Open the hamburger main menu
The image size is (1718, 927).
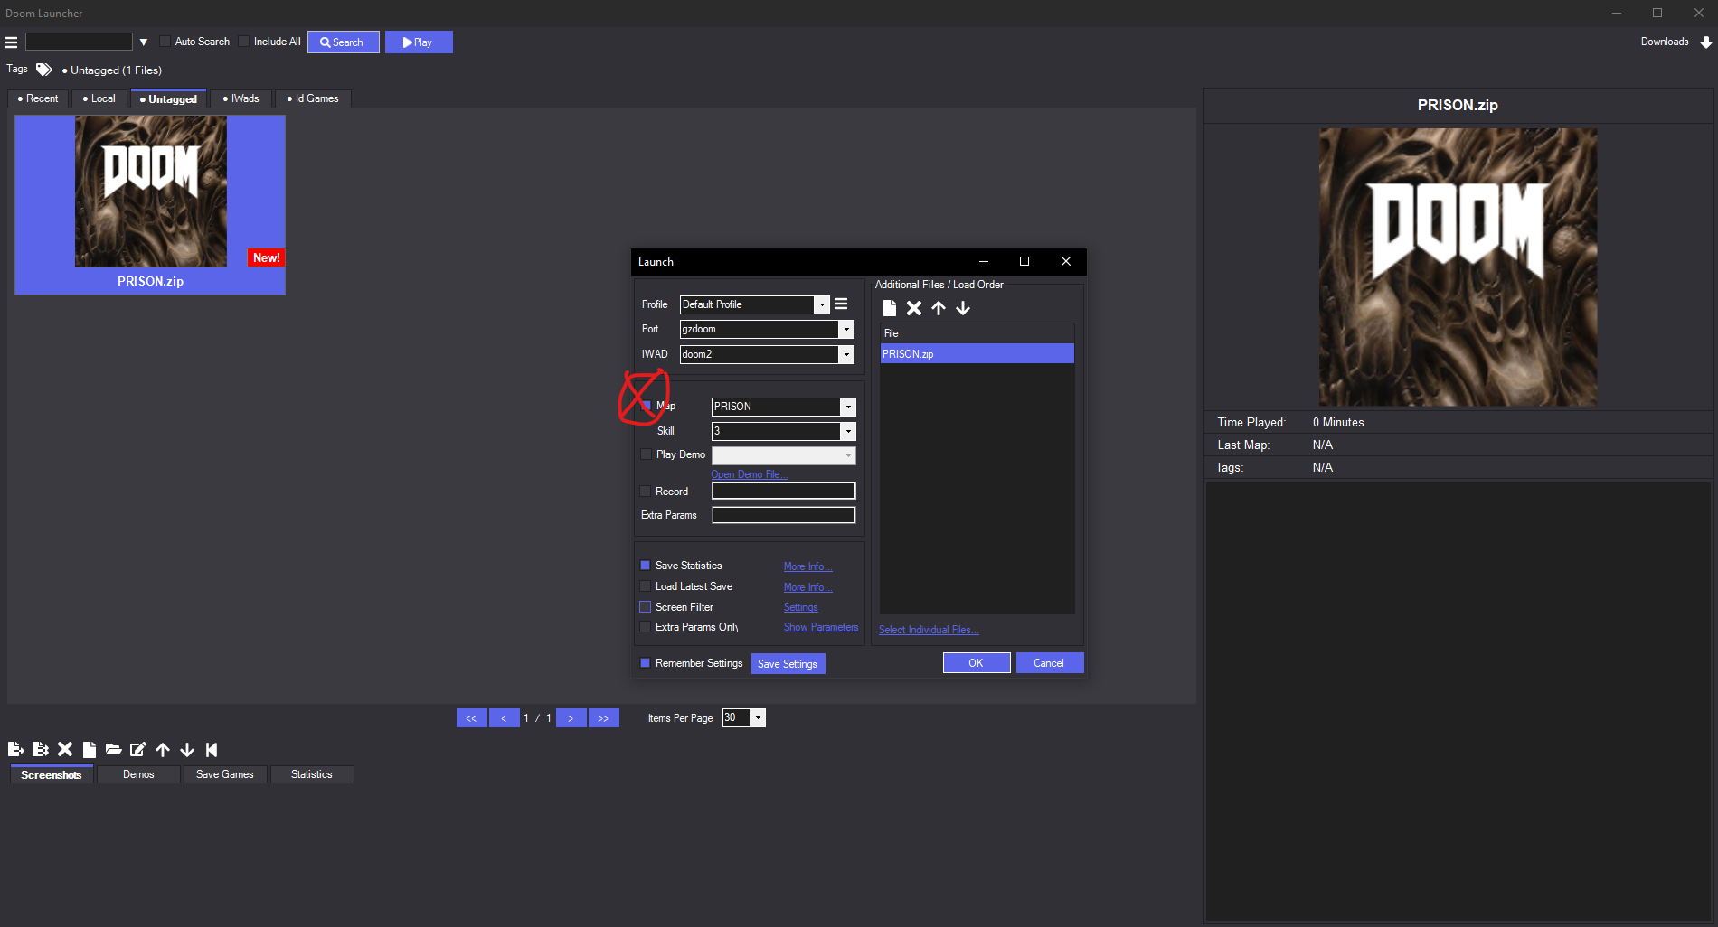click(x=11, y=42)
